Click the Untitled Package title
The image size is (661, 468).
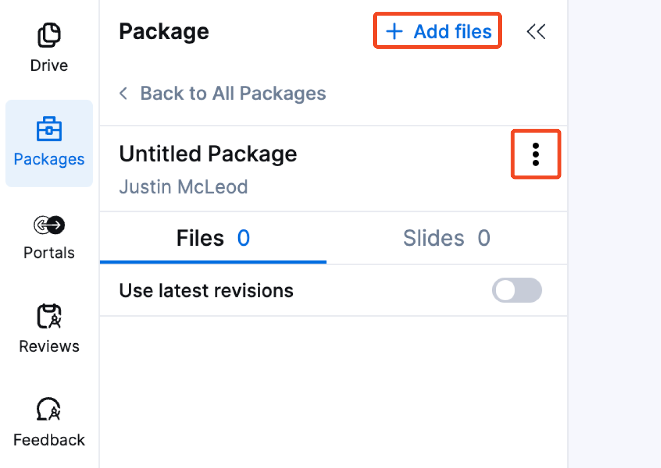click(x=208, y=154)
